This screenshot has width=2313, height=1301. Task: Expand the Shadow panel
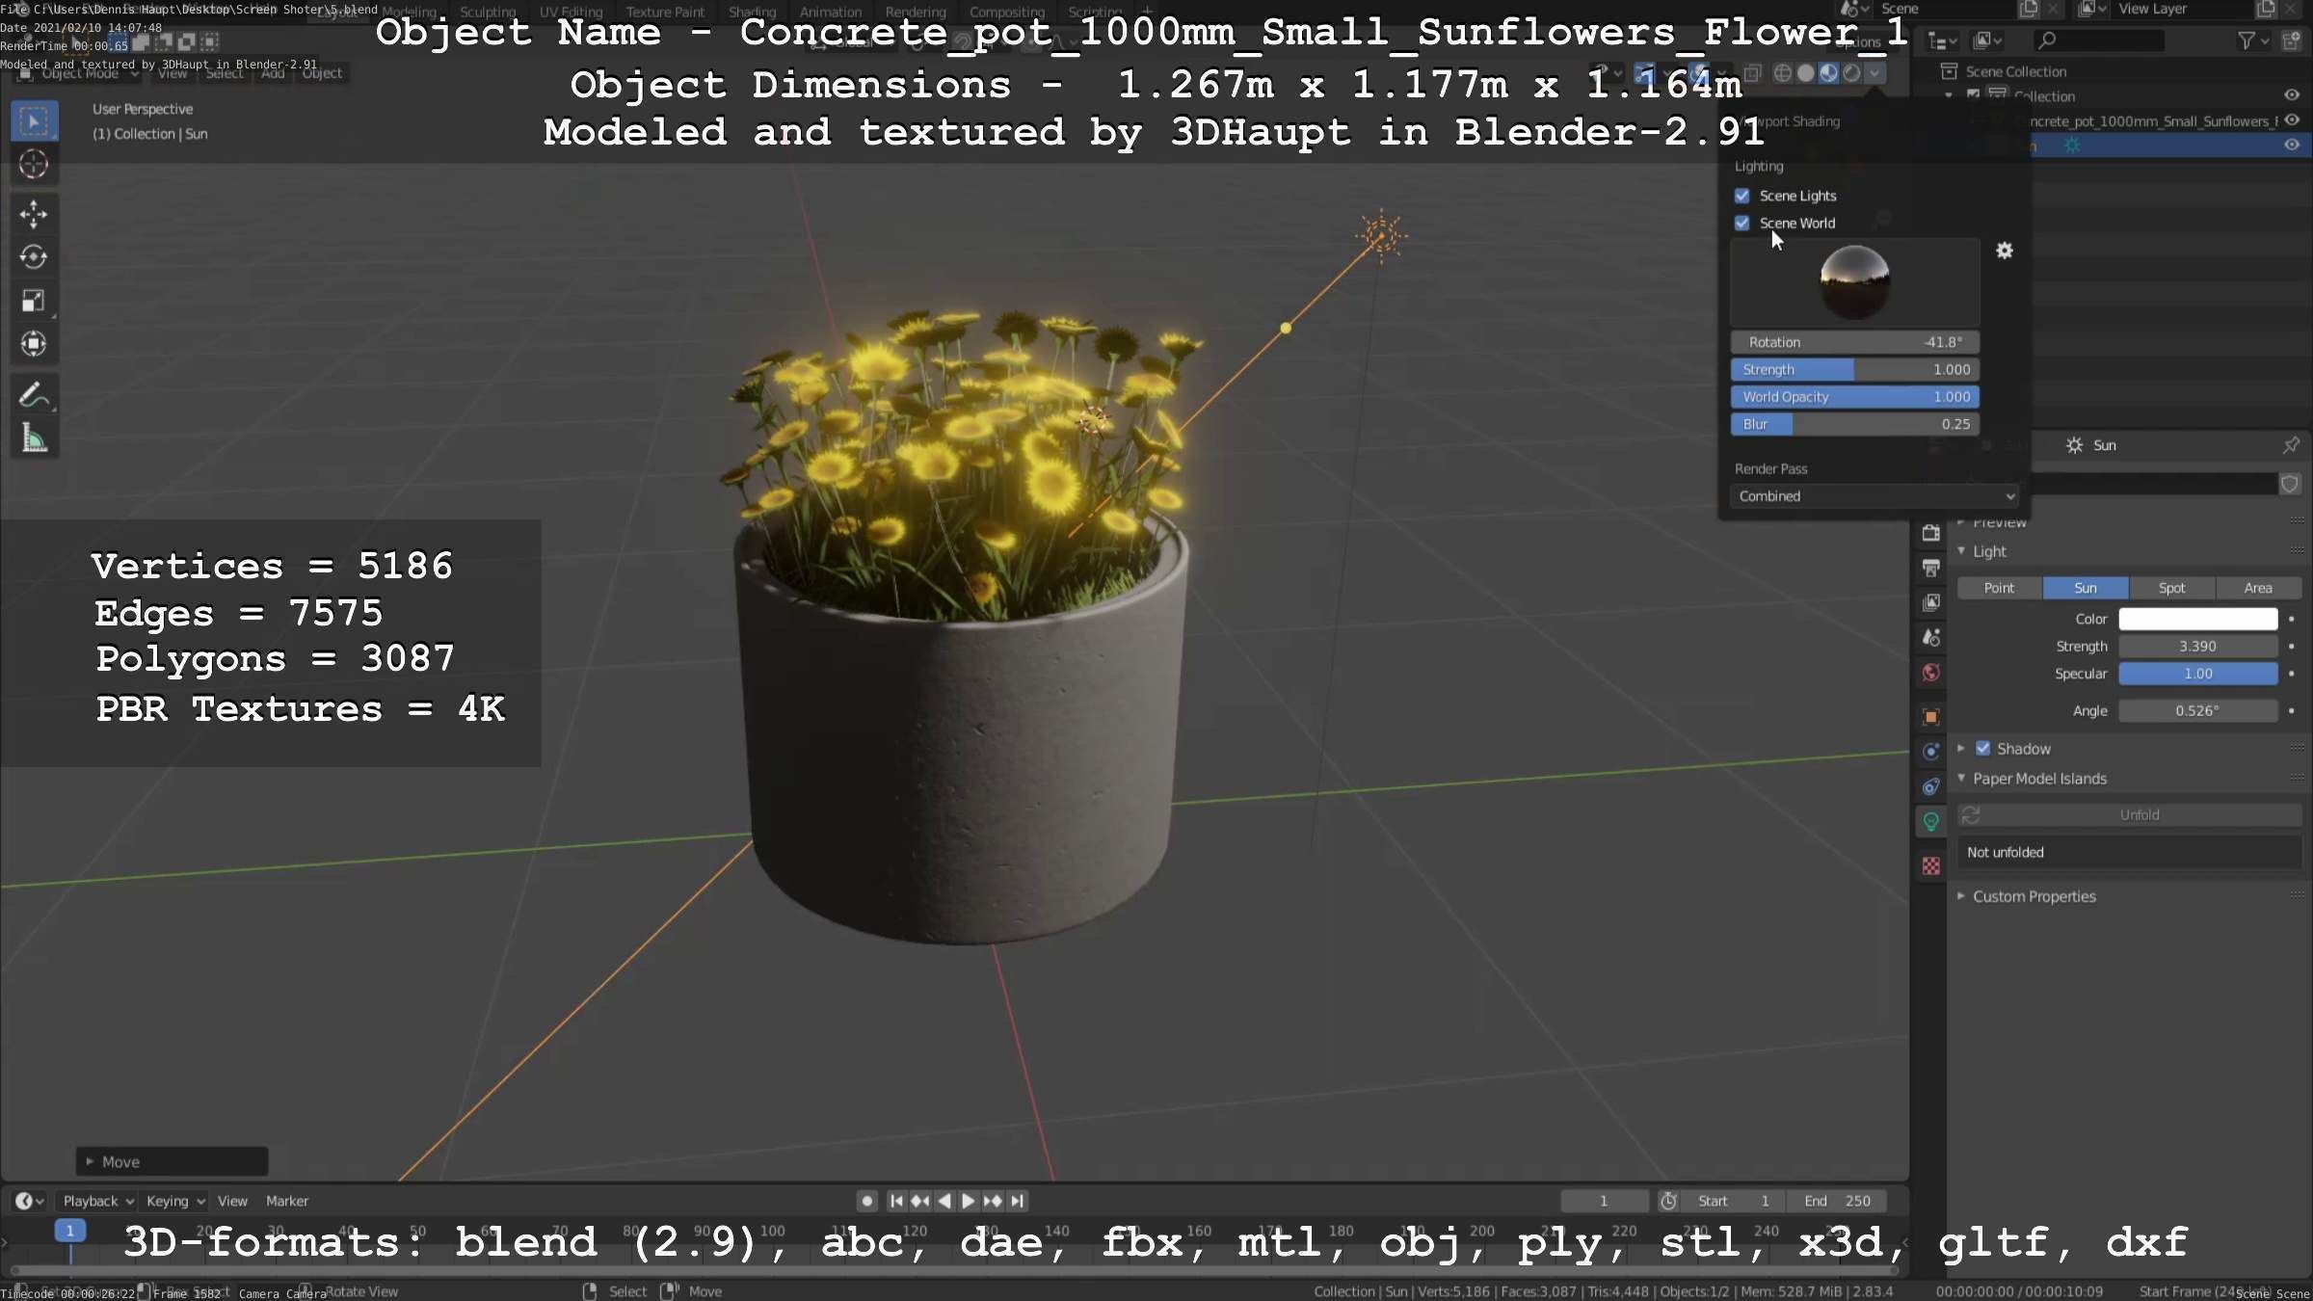pyautogui.click(x=1961, y=749)
